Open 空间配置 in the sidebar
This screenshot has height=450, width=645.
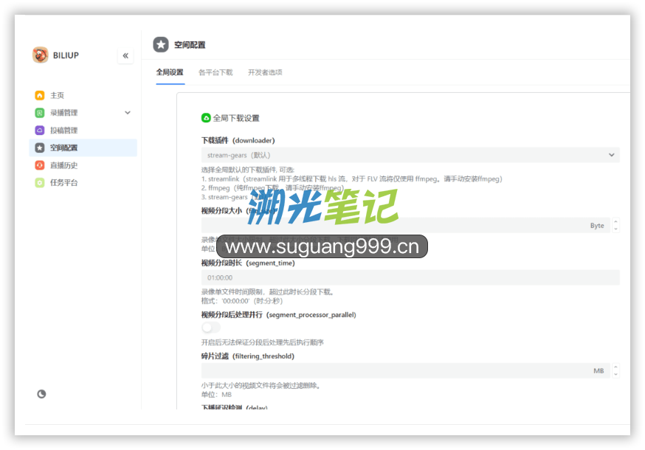[x=64, y=148]
